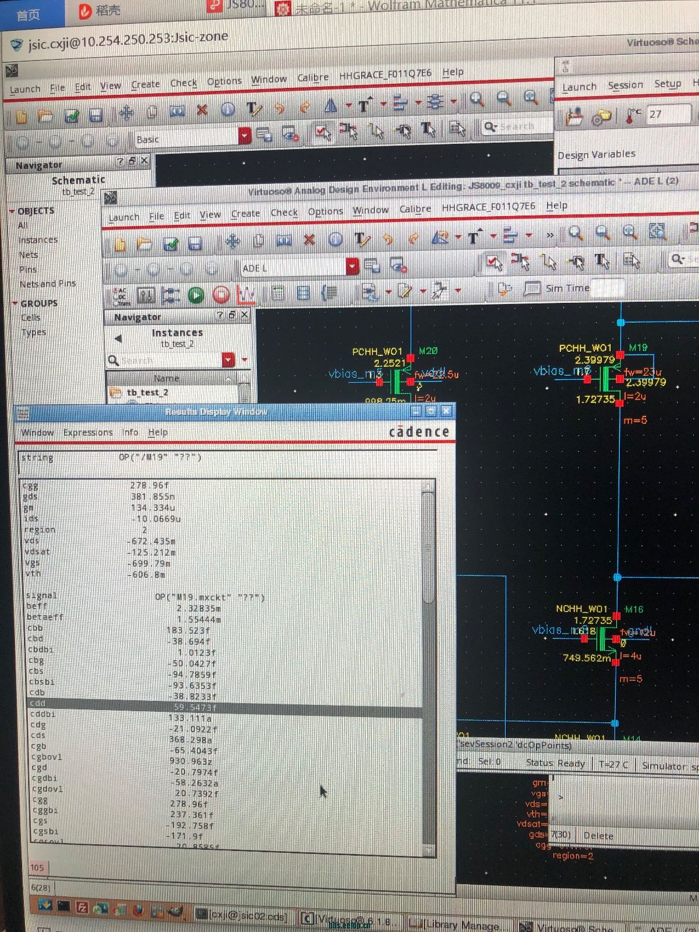Click the toolbar overflow chevrons in ADE L window

pos(550,235)
